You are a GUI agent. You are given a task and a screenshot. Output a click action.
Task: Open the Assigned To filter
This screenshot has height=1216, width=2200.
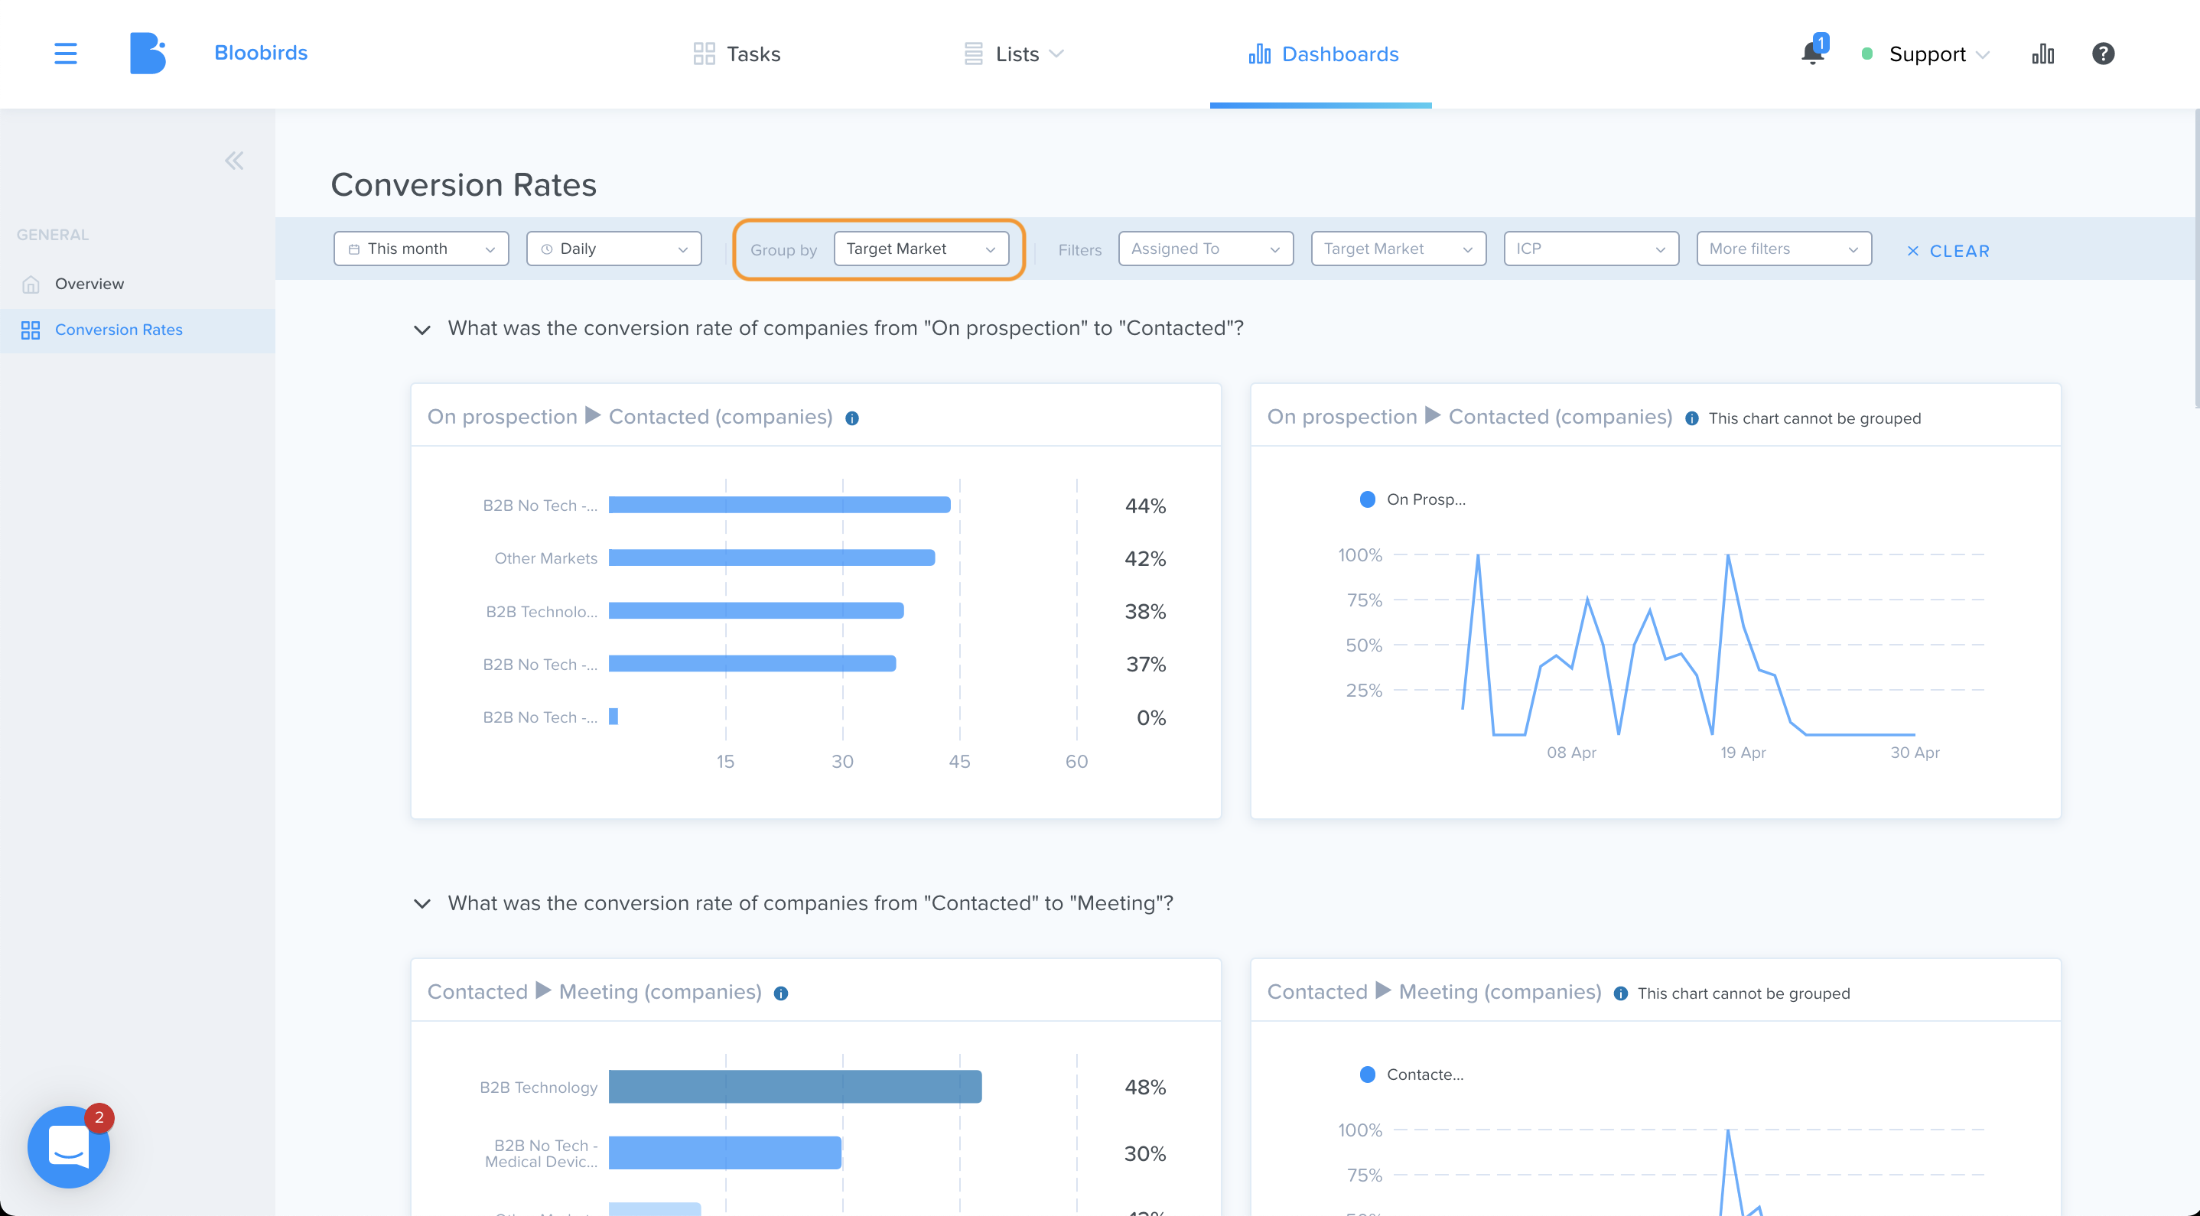tap(1205, 249)
